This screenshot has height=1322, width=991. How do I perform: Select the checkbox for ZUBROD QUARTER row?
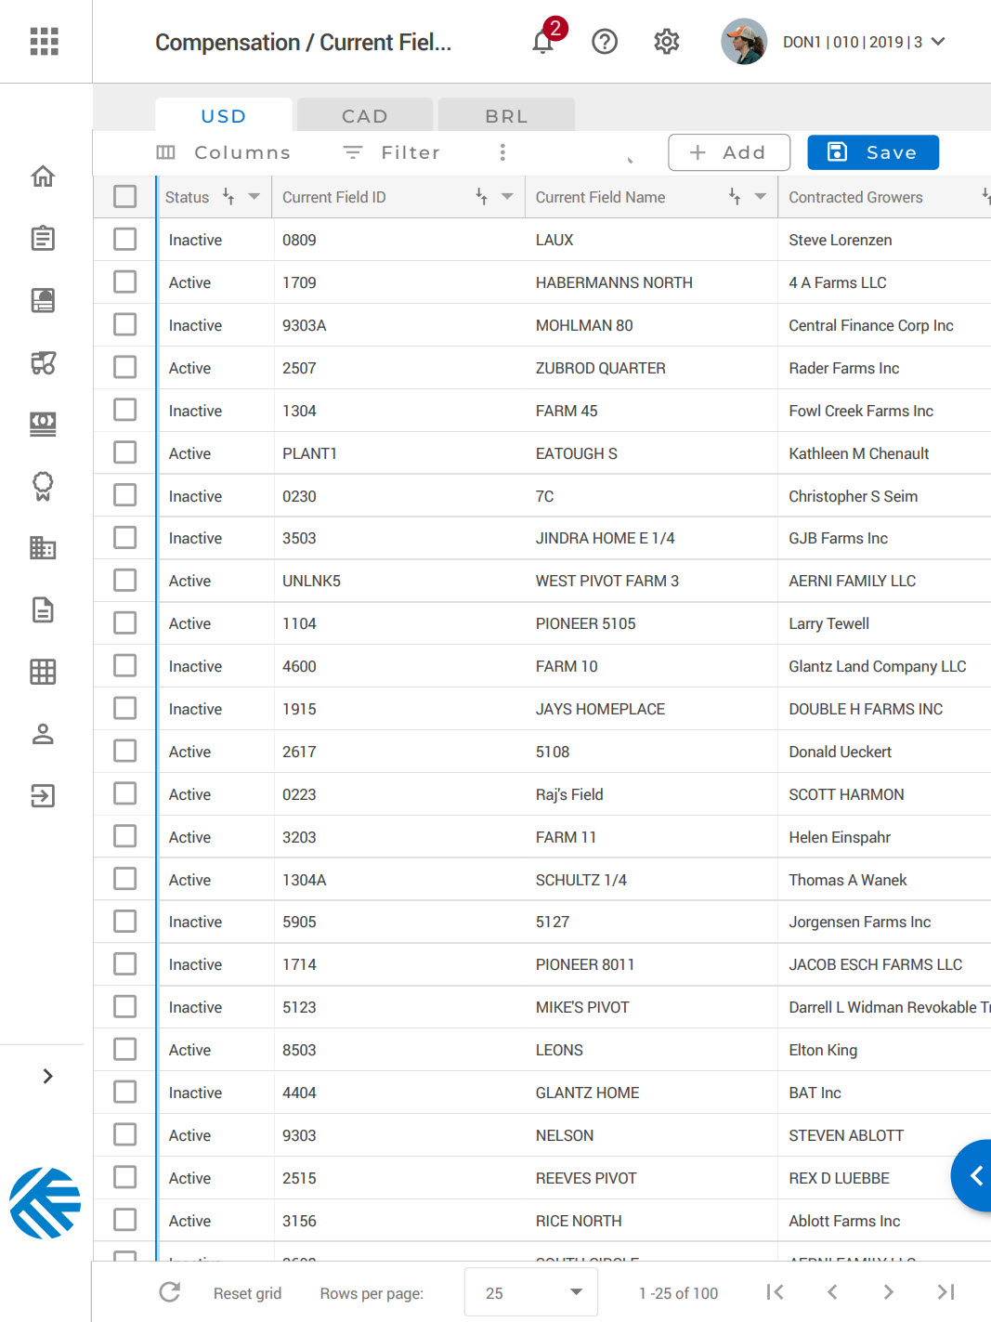click(124, 368)
